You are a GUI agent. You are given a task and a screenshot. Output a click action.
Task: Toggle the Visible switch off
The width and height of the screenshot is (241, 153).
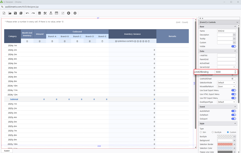233,46
